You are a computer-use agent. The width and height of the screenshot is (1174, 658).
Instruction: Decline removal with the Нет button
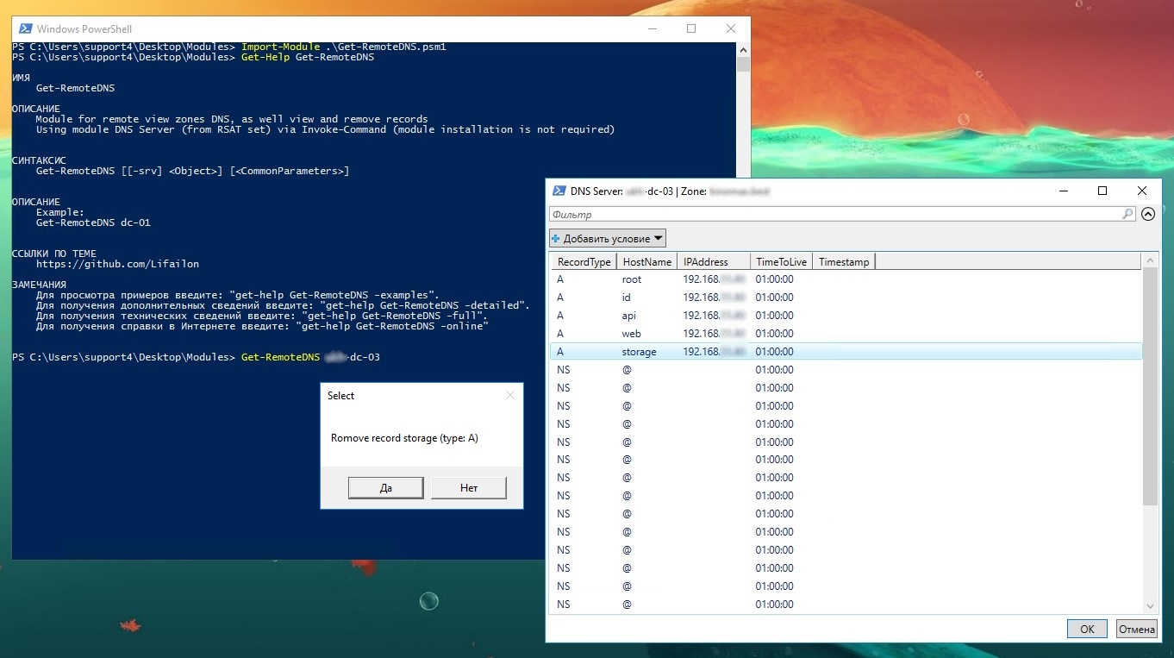[x=468, y=488]
